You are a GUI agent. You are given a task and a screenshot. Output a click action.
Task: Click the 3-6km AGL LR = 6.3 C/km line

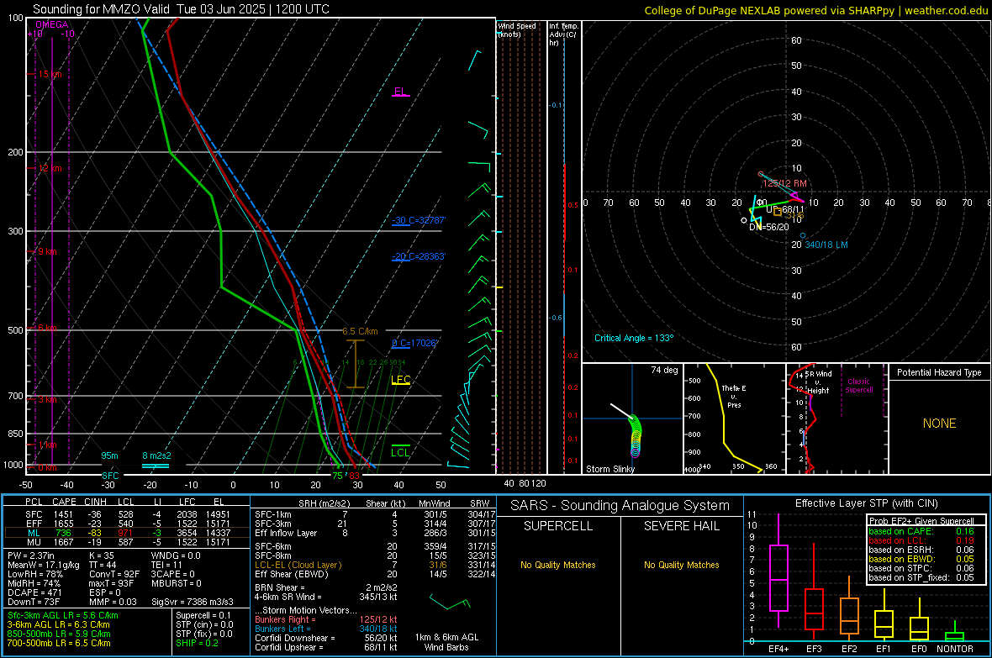coord(59,624)
